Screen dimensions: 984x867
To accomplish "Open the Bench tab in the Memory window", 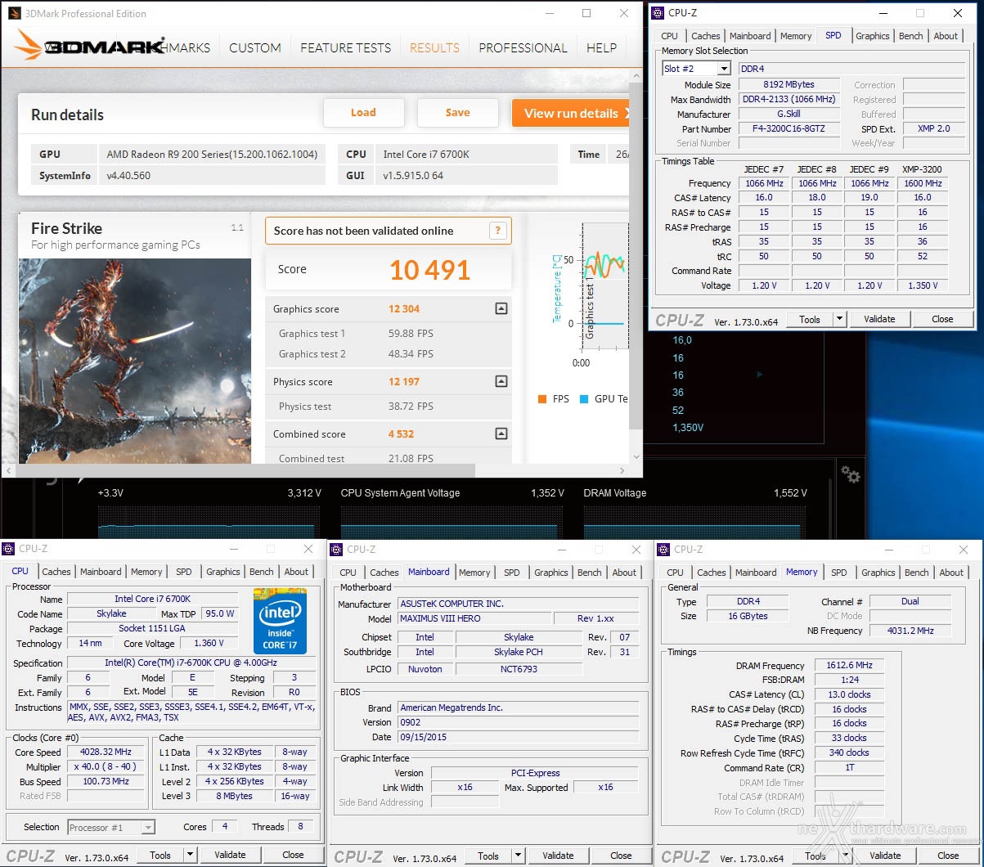I will click(917, 573).
